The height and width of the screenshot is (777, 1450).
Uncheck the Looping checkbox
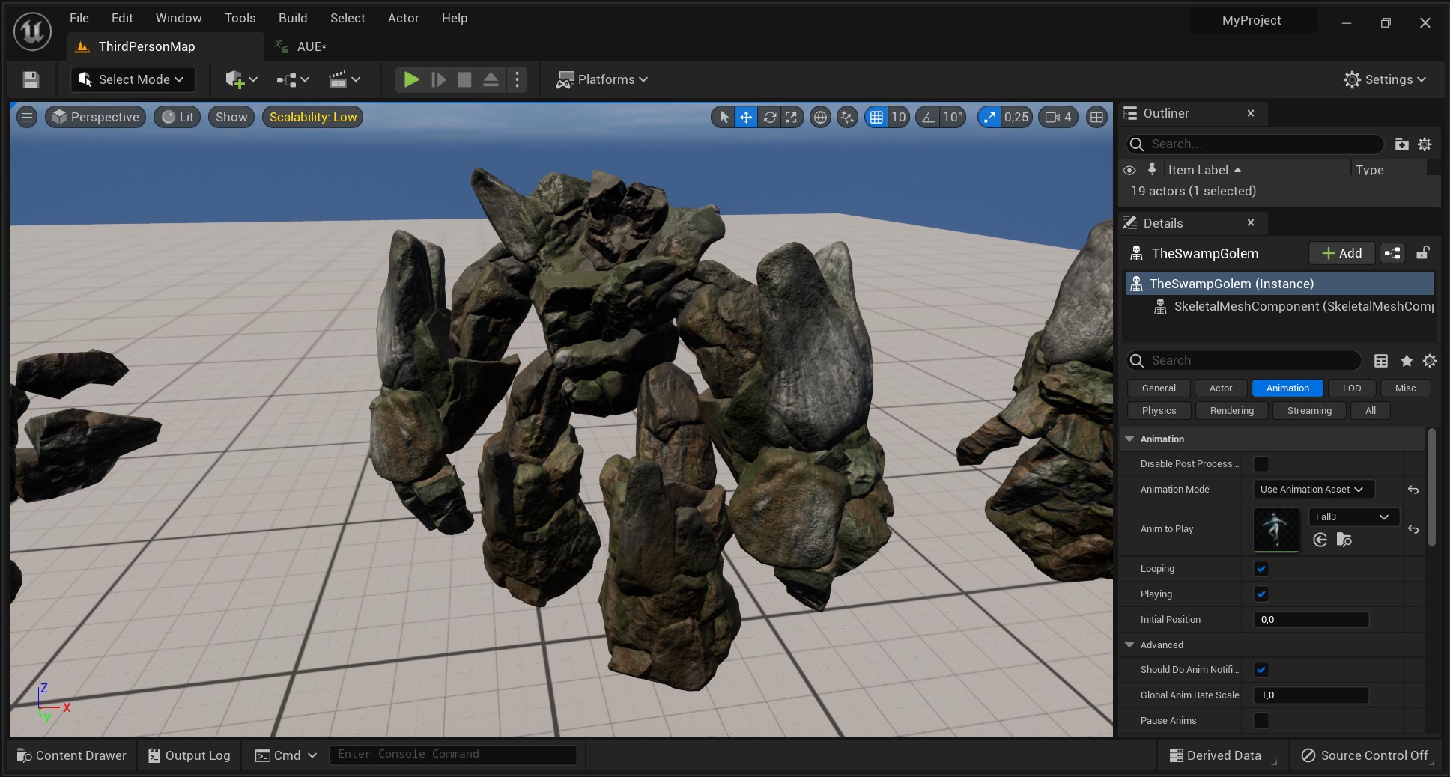coord(1261,569)
